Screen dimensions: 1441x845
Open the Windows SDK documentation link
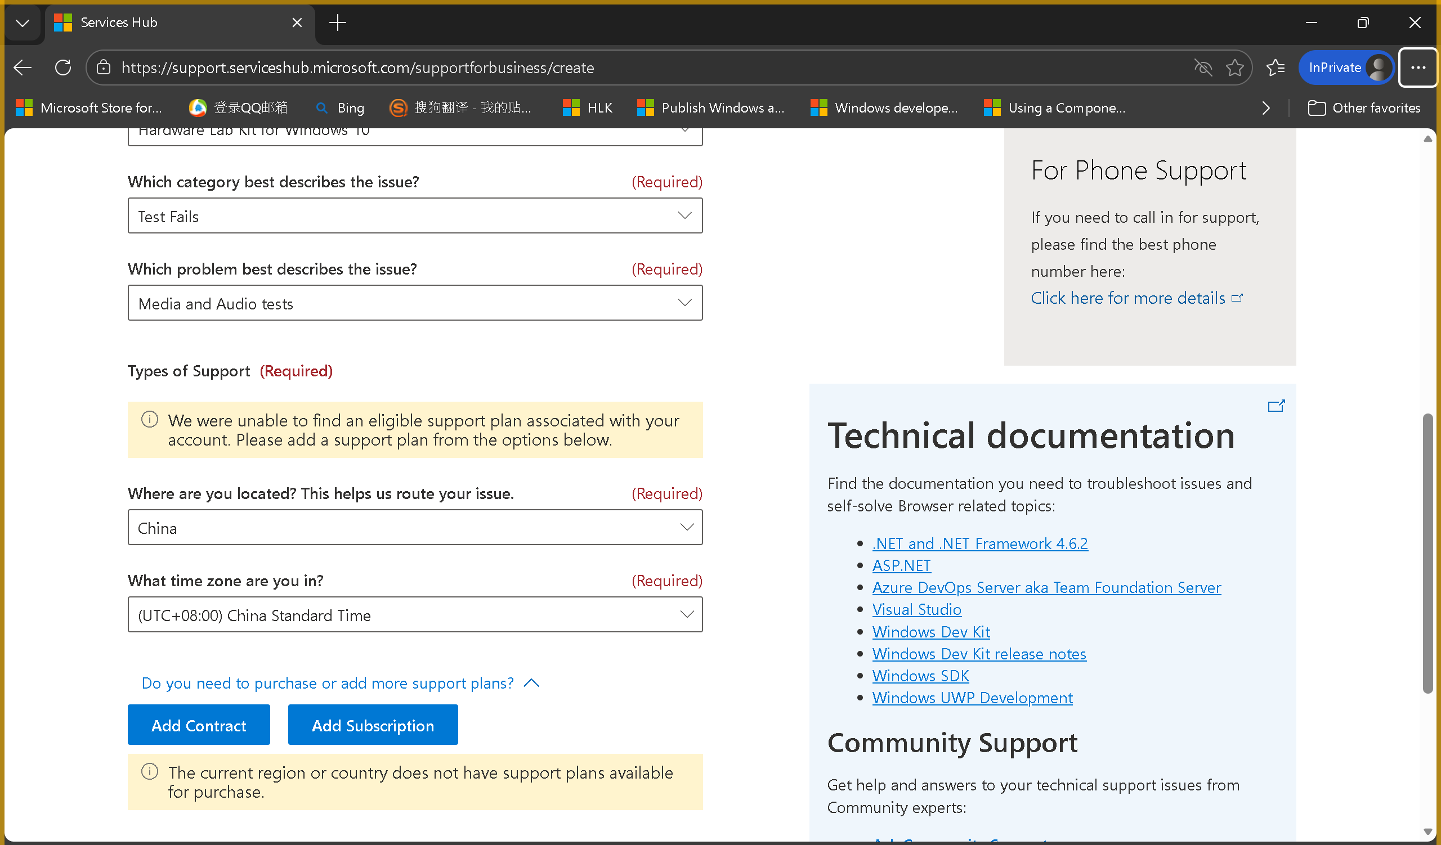920,676
